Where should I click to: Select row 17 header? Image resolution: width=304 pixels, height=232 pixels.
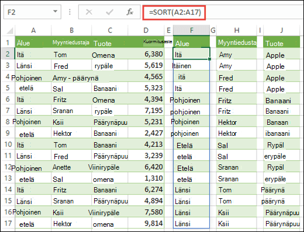(8, 223)
